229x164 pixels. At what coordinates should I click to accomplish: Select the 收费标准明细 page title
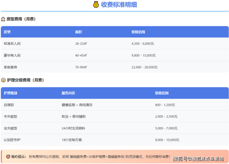pyautogui.click(x=119, y=5)
